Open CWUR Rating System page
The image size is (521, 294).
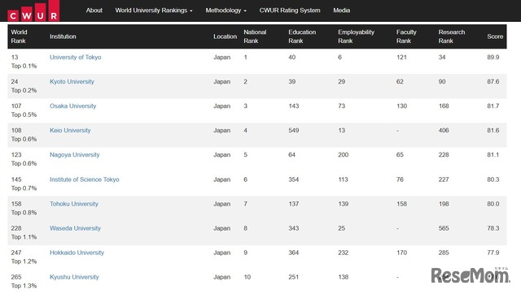[x=290, y=11]
